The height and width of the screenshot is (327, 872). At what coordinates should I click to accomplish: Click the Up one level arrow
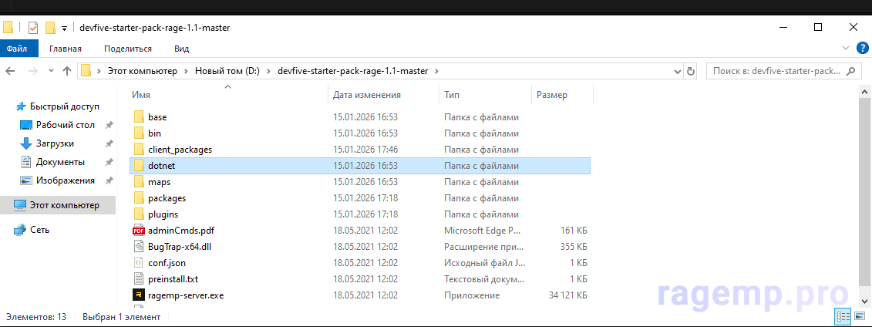click(67, 71)
